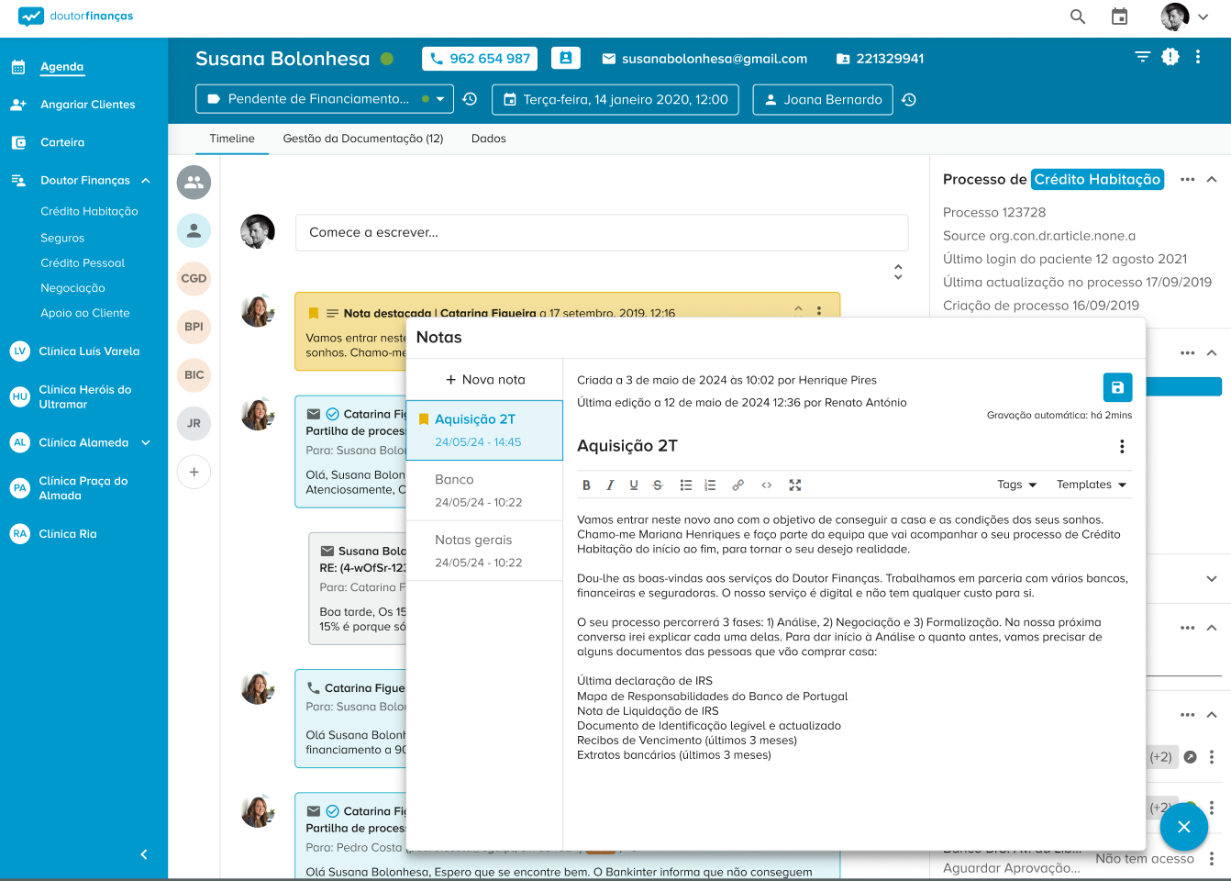Image resolution: width=1231 pixels, height=881 pixels.
Task: Expand note editor to fullscreen
Action: pos(795,485)
